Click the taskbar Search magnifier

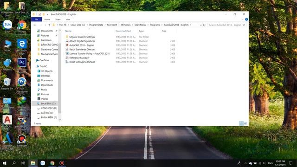tap(14, 163)
